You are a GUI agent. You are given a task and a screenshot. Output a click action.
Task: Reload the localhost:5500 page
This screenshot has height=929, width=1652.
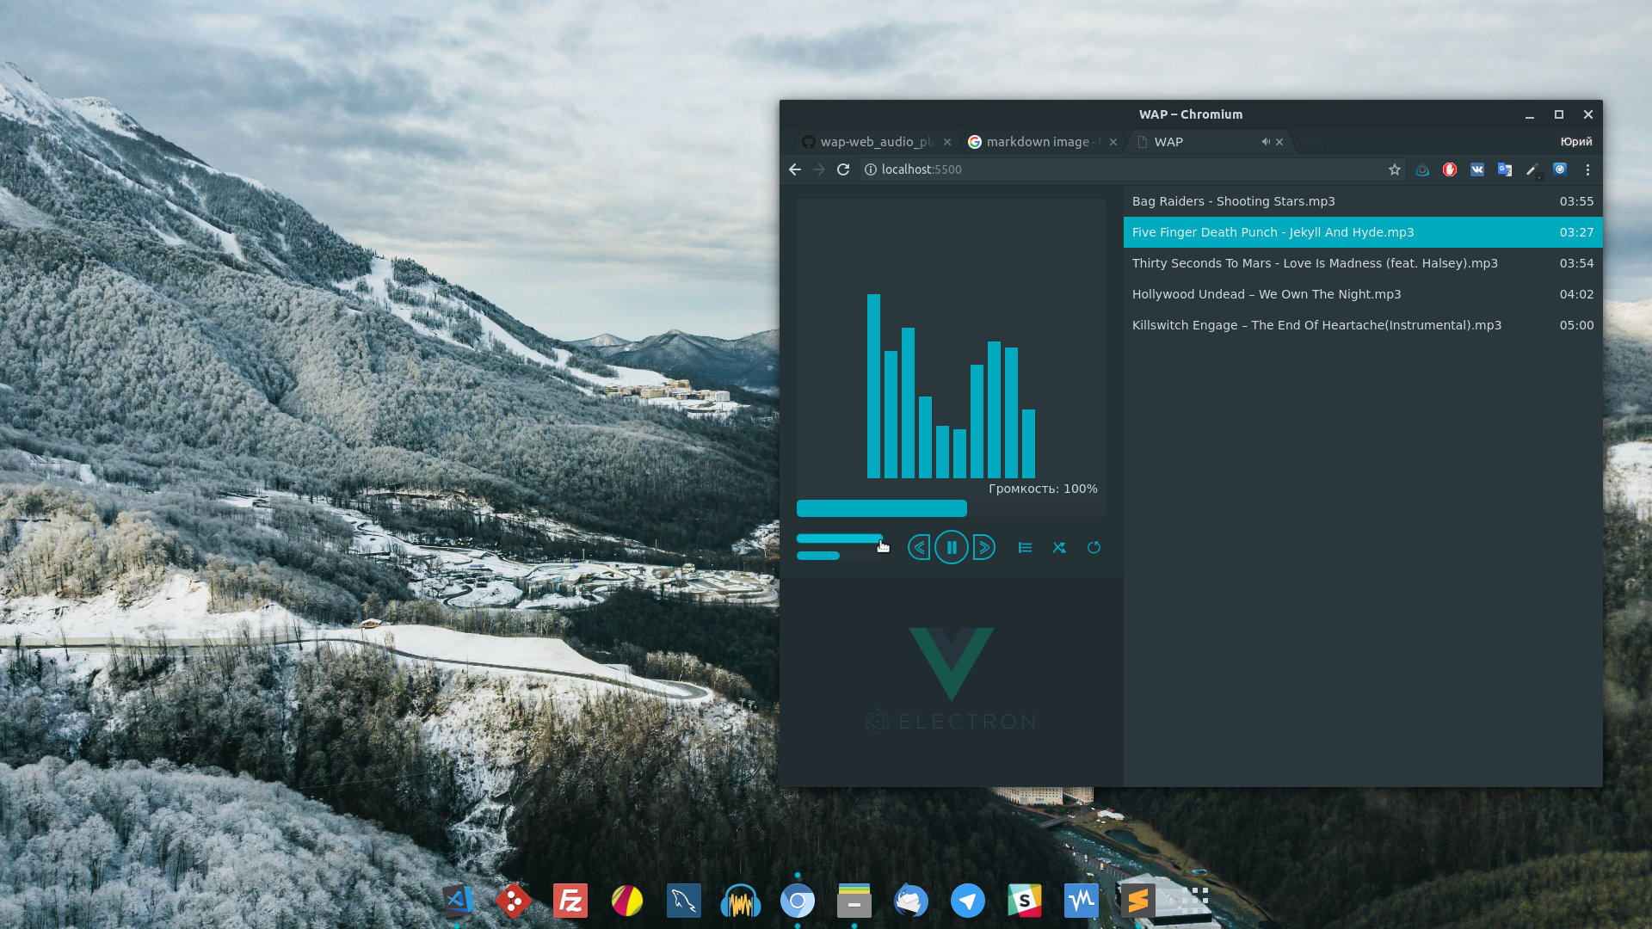tap(843, 169)
